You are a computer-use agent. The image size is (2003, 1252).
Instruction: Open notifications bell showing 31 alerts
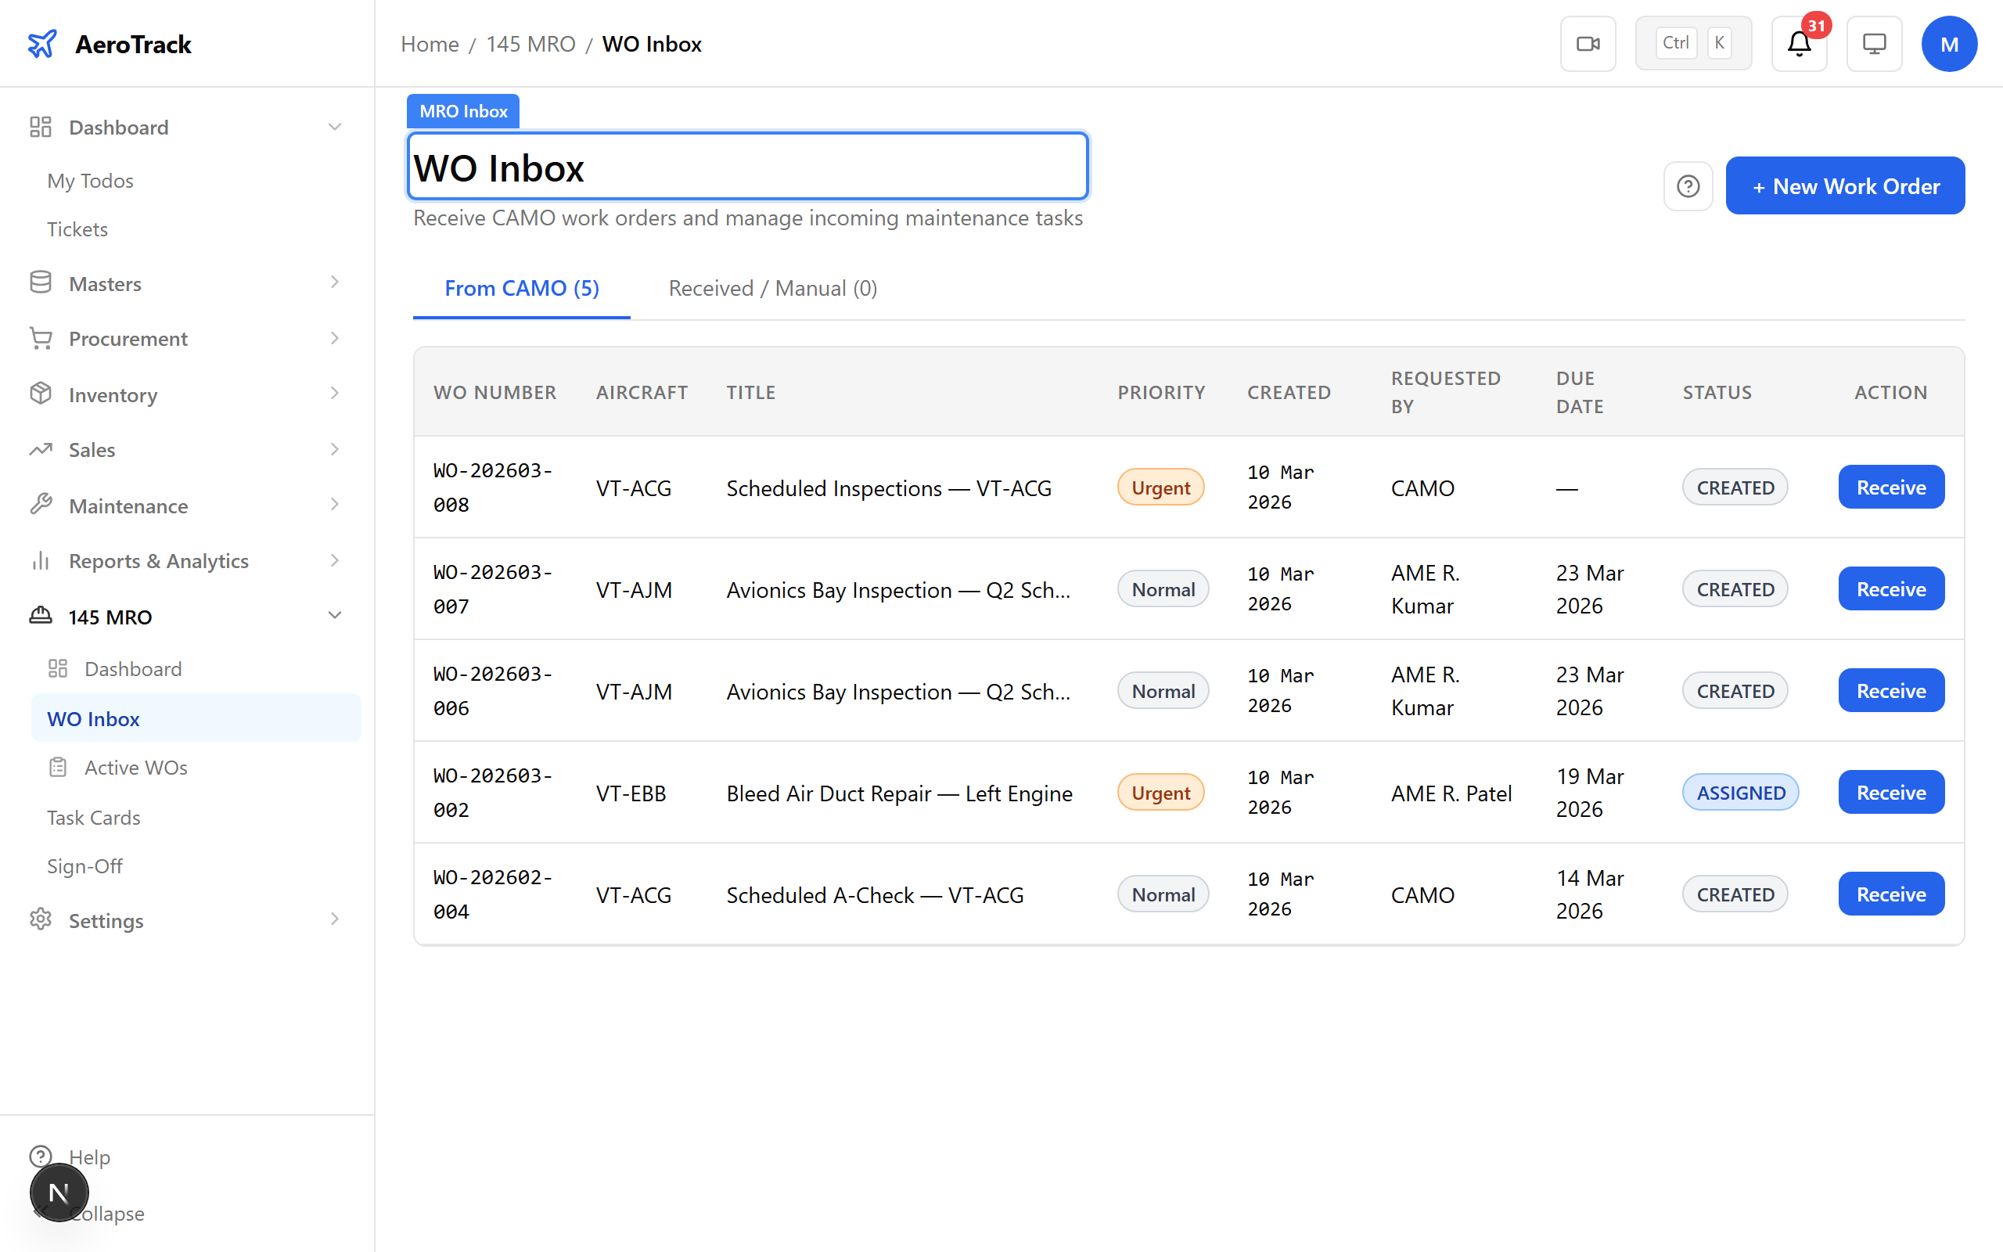(x=1798, y=44)
